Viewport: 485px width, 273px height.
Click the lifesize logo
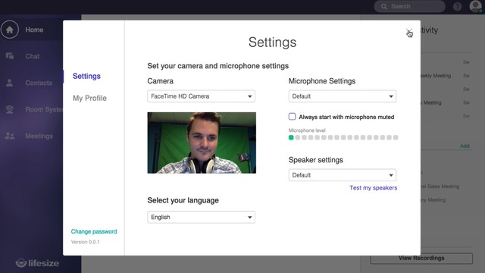coord(37,263)
